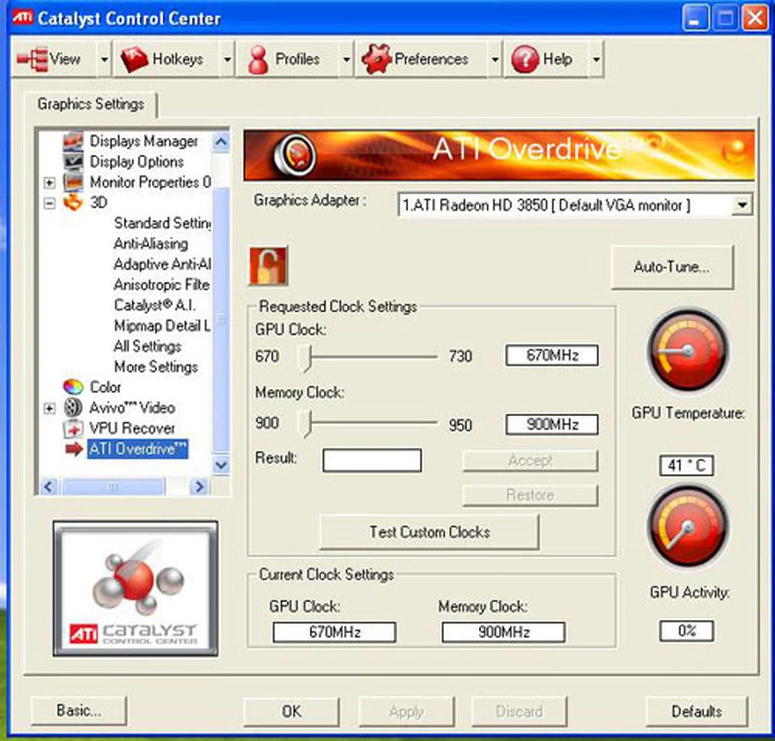
Task: Click the VPU Recover icon
Action: pos(73,429)
